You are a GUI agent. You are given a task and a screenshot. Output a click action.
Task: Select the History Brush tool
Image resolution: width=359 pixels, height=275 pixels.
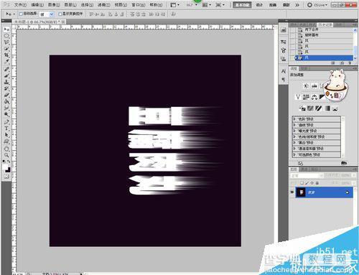pos(6,88)
